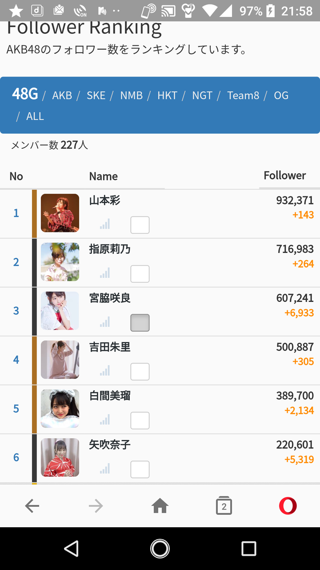
Task: Select the AKB group filter
Action: (x=62, y=95)
